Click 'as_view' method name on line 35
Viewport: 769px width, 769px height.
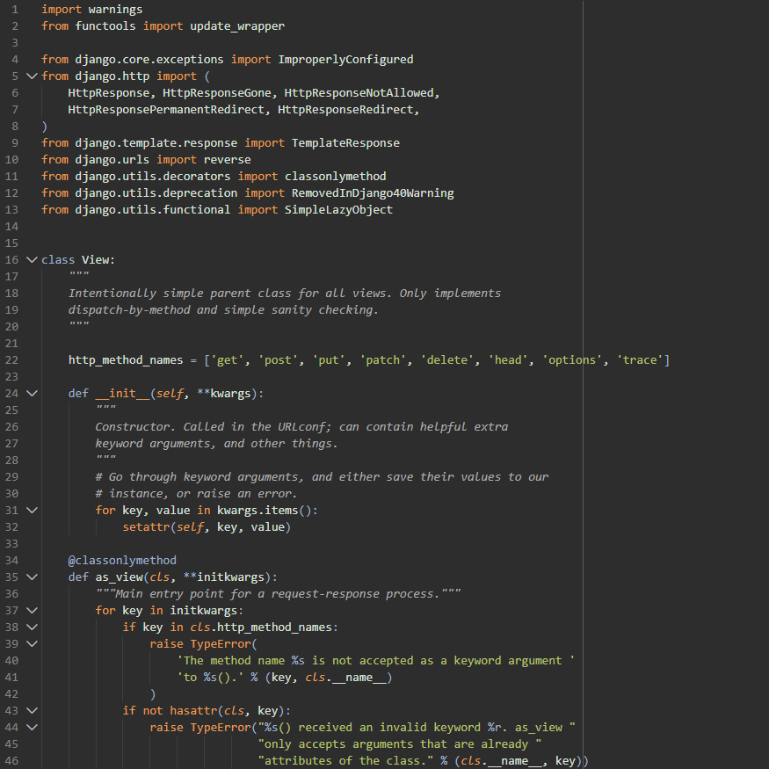point(119,577)
